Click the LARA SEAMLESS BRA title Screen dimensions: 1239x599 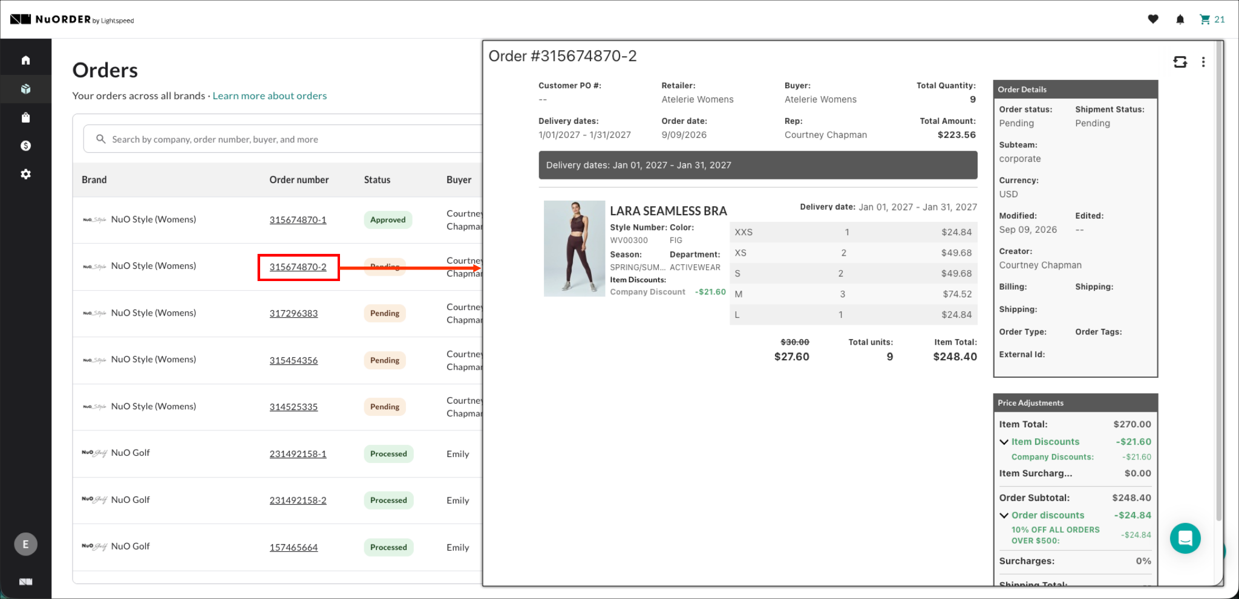pyautogui.click(x=668, y=211)
